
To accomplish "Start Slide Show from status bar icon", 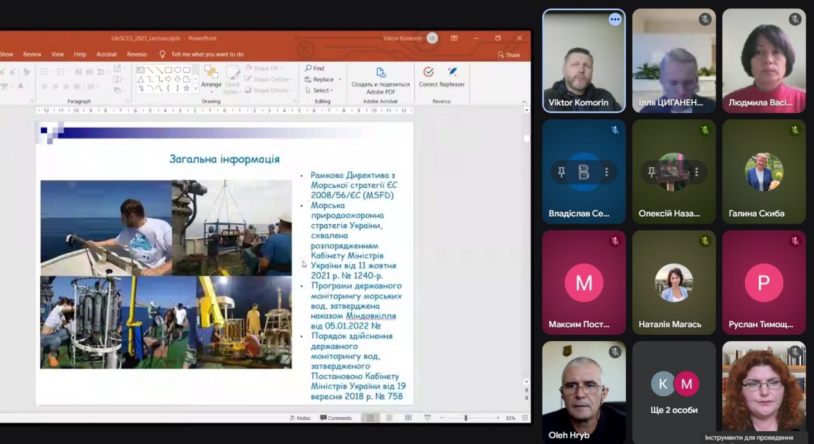I will click(427, 418).
